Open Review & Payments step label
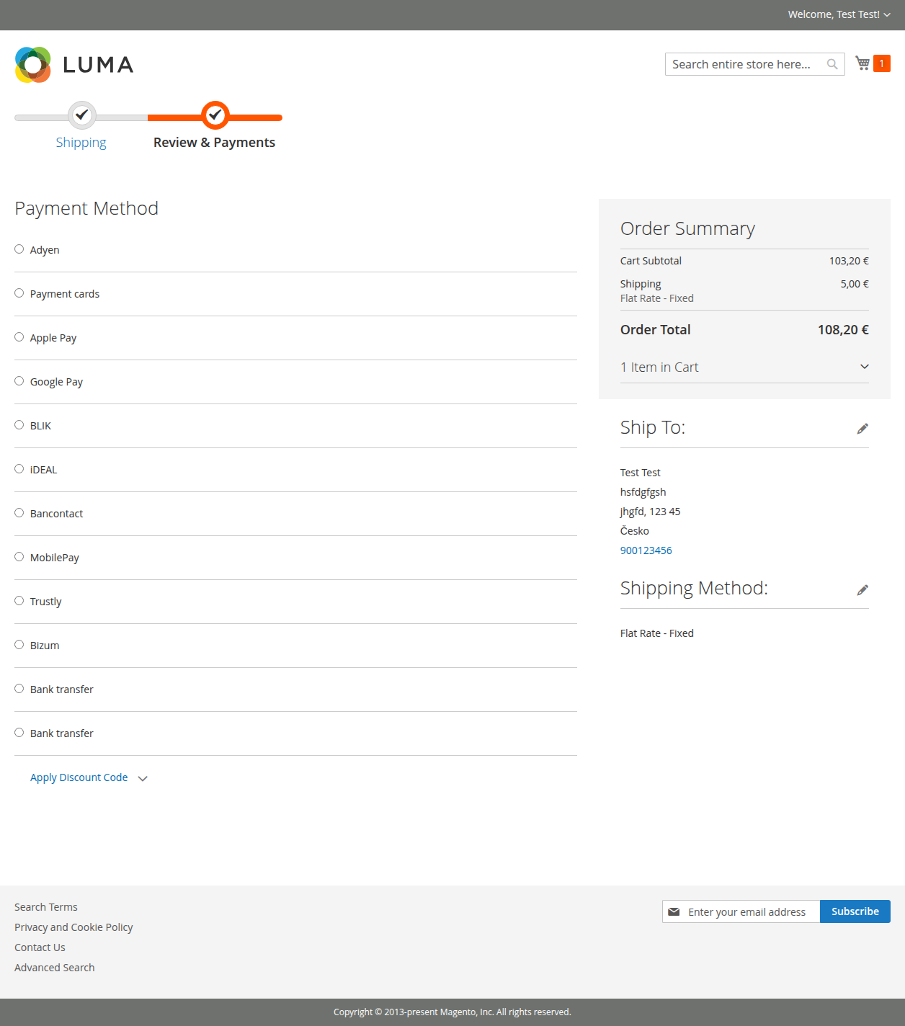The width and height of the screenshot is (905, 1026). tap(214, 142)
